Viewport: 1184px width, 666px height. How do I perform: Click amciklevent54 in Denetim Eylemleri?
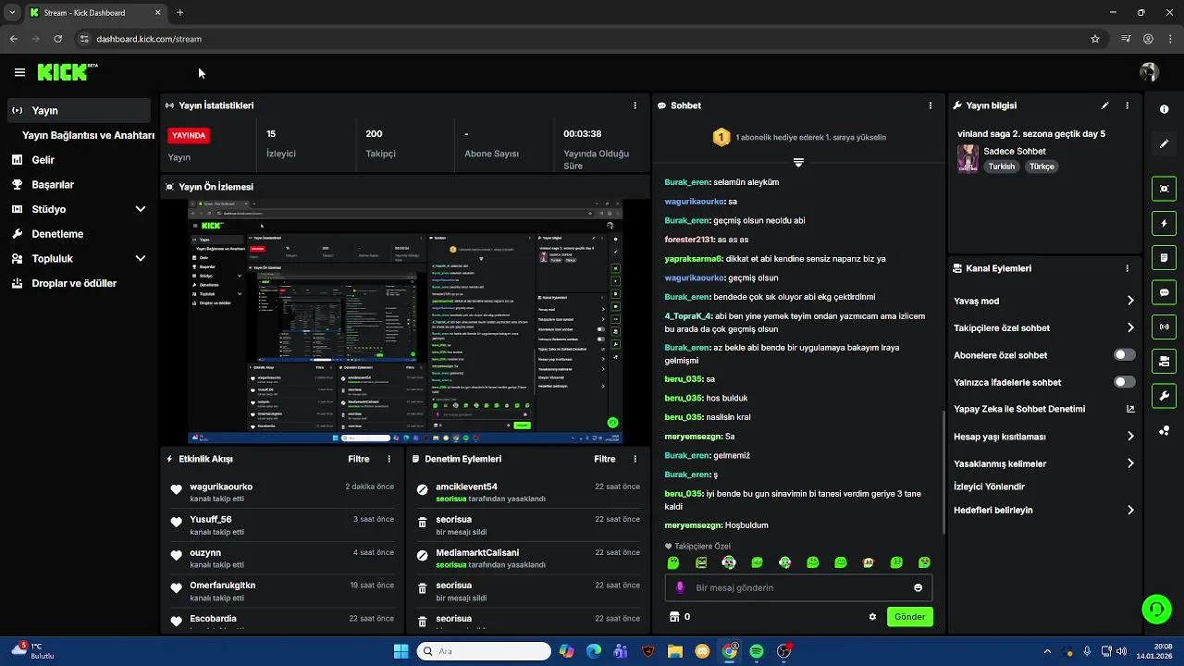pyautogui.click(x=466, y=487)
